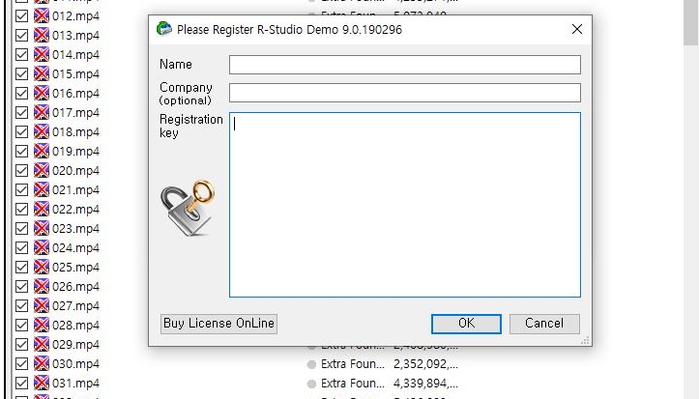Click the 021.mp4 file icon
Viewport: 699px width, 399px height.
coord(42,190)
